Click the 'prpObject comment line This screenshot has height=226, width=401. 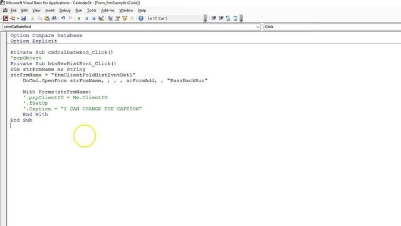tap(26, 58)
